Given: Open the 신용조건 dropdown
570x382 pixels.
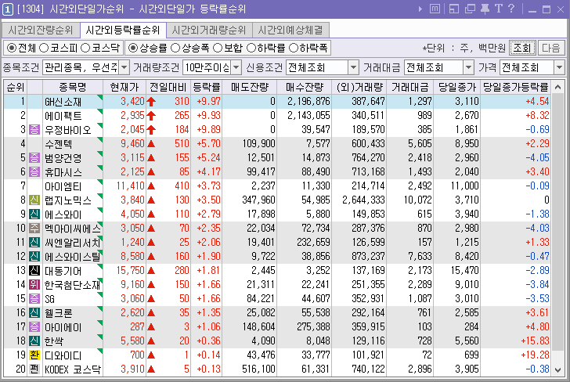Looking at the screenshot, I should coord(353,67).
